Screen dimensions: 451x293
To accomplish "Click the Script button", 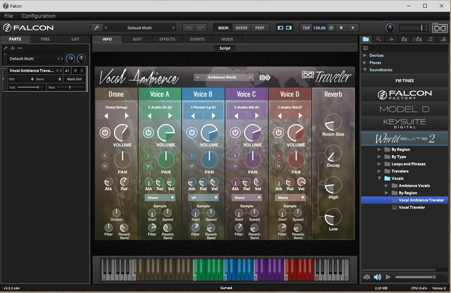I will (225, 48).
